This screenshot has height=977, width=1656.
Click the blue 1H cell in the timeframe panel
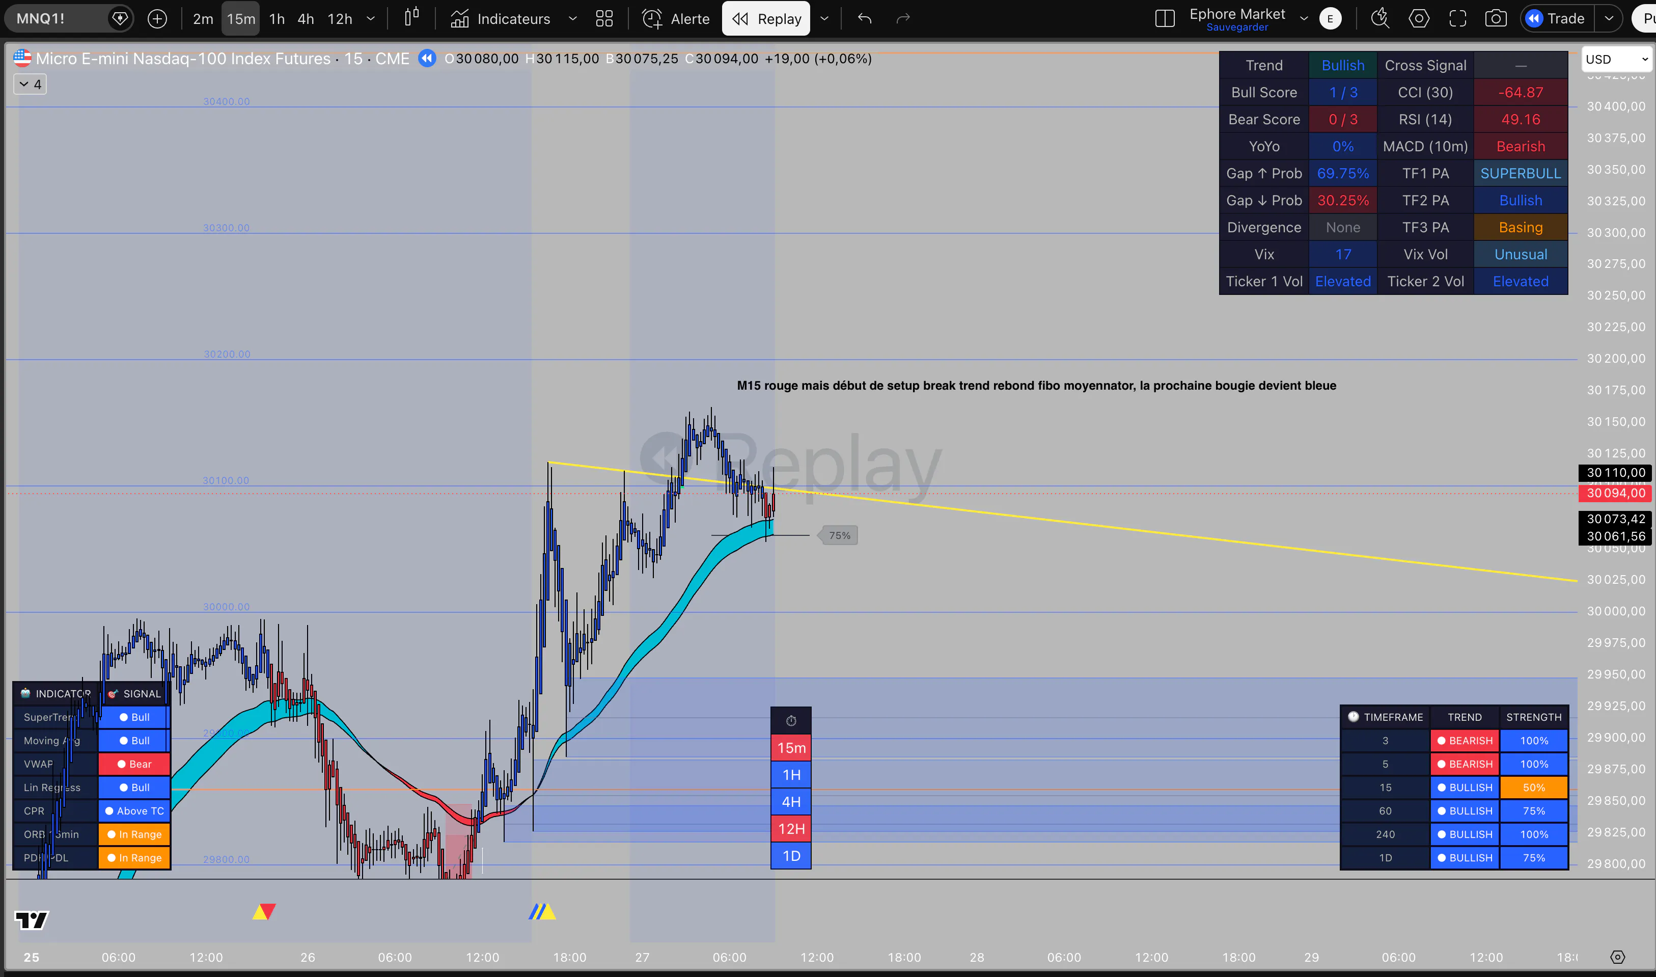pos(791,775)
